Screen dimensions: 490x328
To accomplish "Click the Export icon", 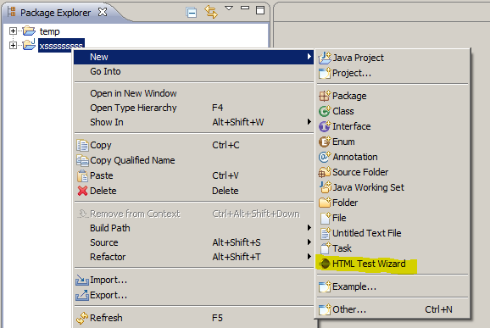I will [x=82, y=295].
